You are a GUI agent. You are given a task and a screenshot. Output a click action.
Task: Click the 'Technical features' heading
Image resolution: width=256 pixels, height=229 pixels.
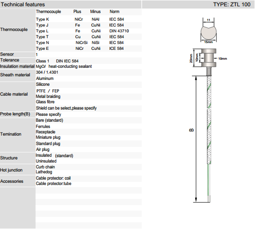click(22, 4)
